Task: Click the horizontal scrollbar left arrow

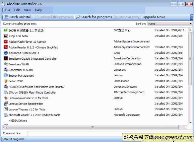Action: pyautogui.click(x=4, y=127)
